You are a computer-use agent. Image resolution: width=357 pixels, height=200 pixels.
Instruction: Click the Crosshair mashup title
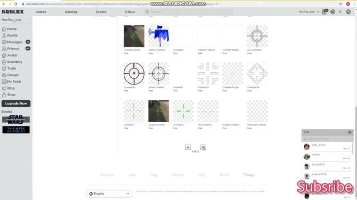point(206,50)
